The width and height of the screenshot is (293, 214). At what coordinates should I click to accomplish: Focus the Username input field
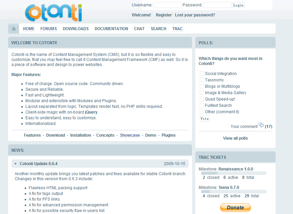pos(167,5)
